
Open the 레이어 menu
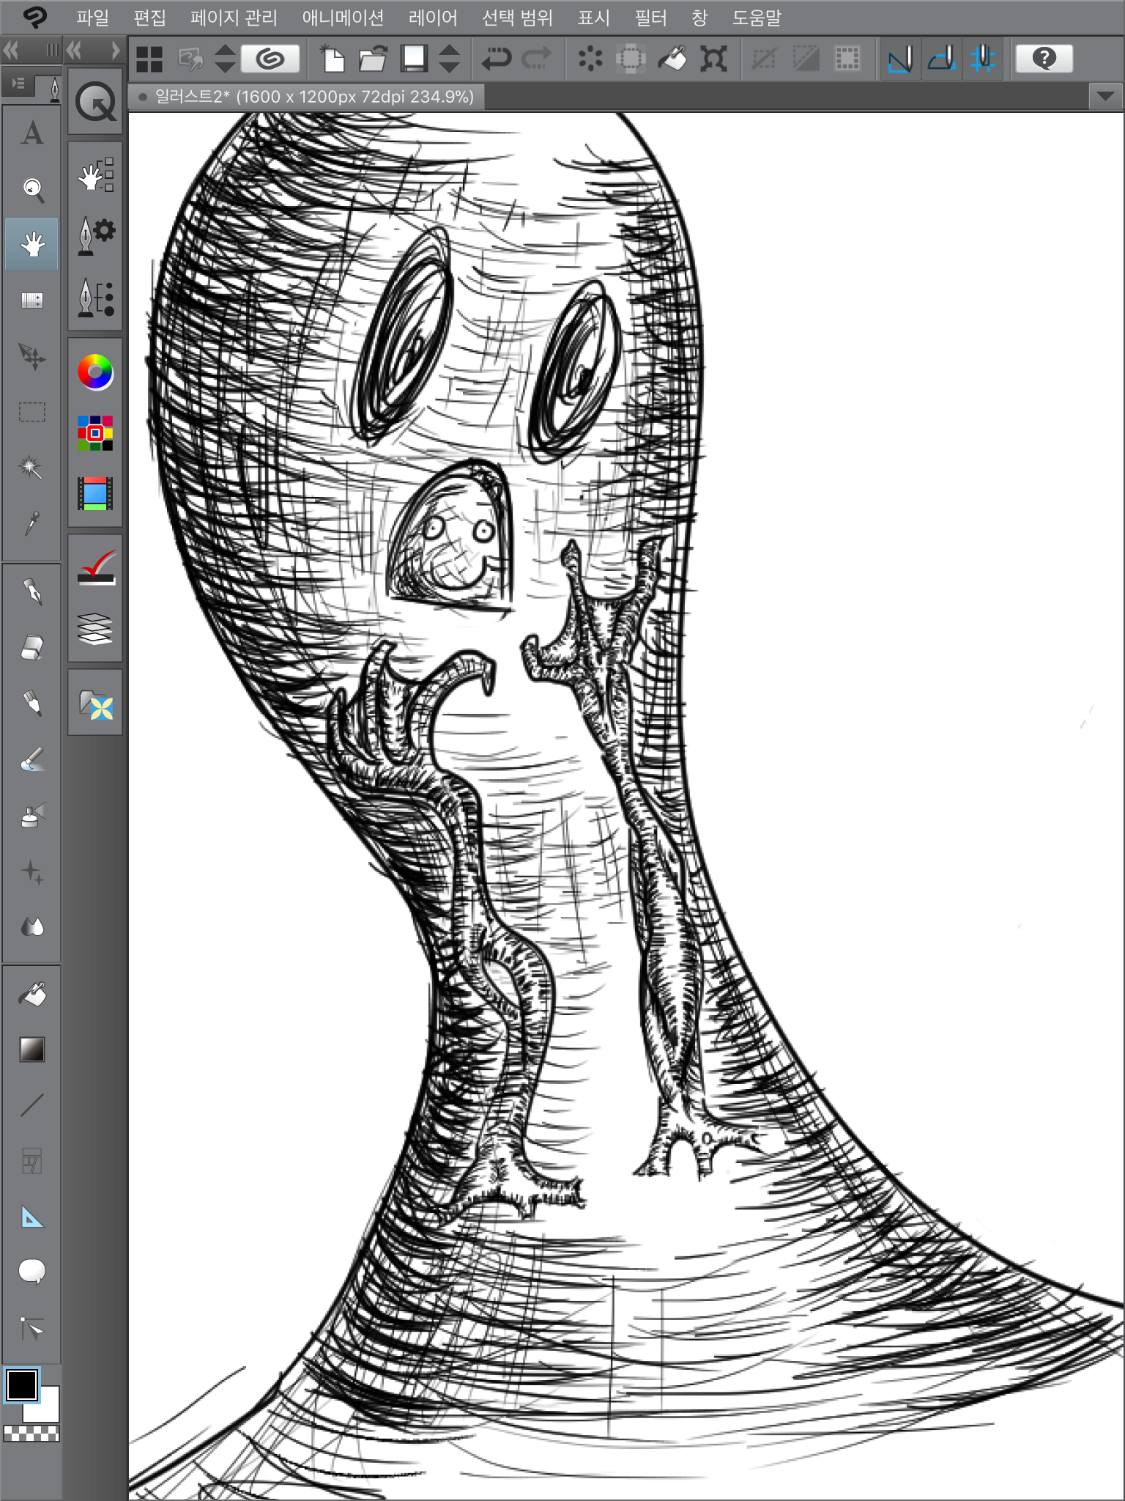[x=432, y=18]
